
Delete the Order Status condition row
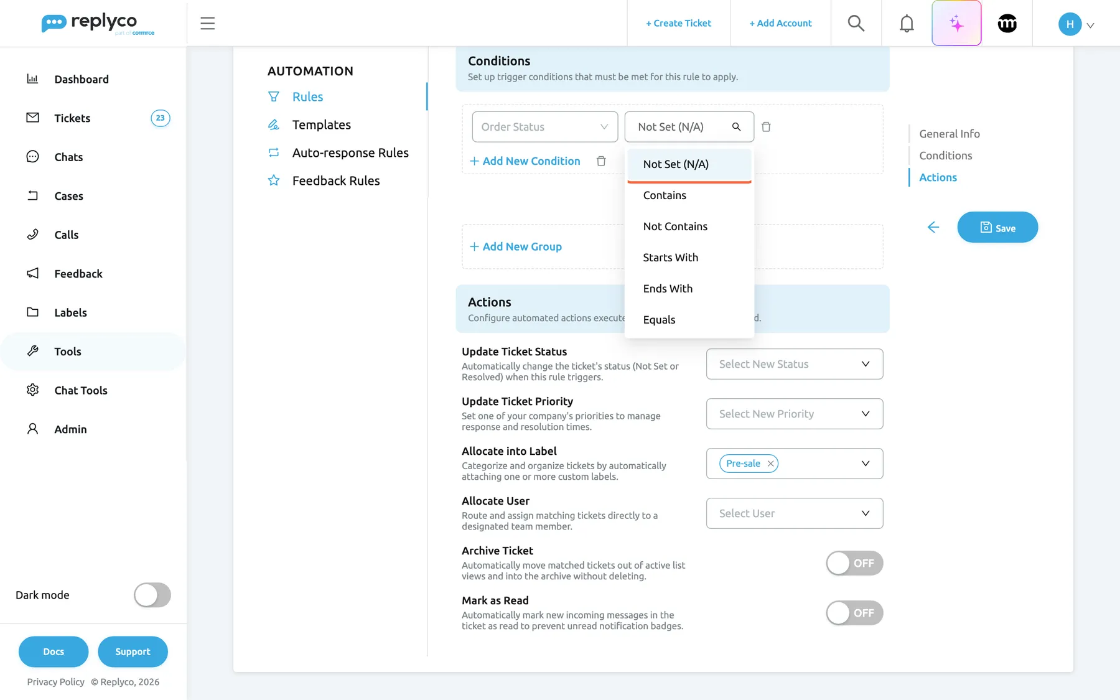coord(766,127)
